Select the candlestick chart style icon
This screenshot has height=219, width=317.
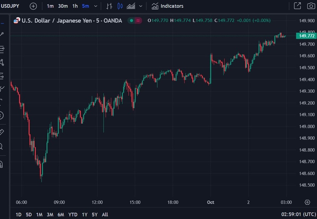point(120,6)
